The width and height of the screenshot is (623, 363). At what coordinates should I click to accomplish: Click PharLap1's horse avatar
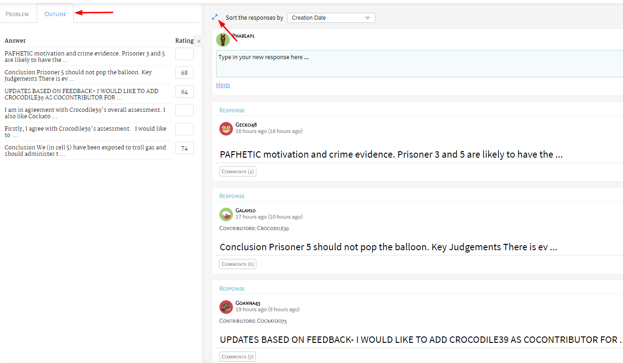223,40
